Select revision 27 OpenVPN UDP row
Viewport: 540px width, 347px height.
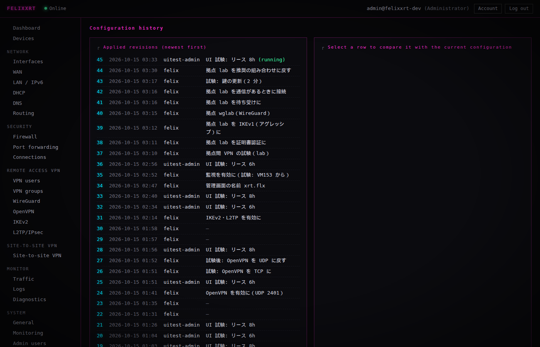click(x=198, y=261)
